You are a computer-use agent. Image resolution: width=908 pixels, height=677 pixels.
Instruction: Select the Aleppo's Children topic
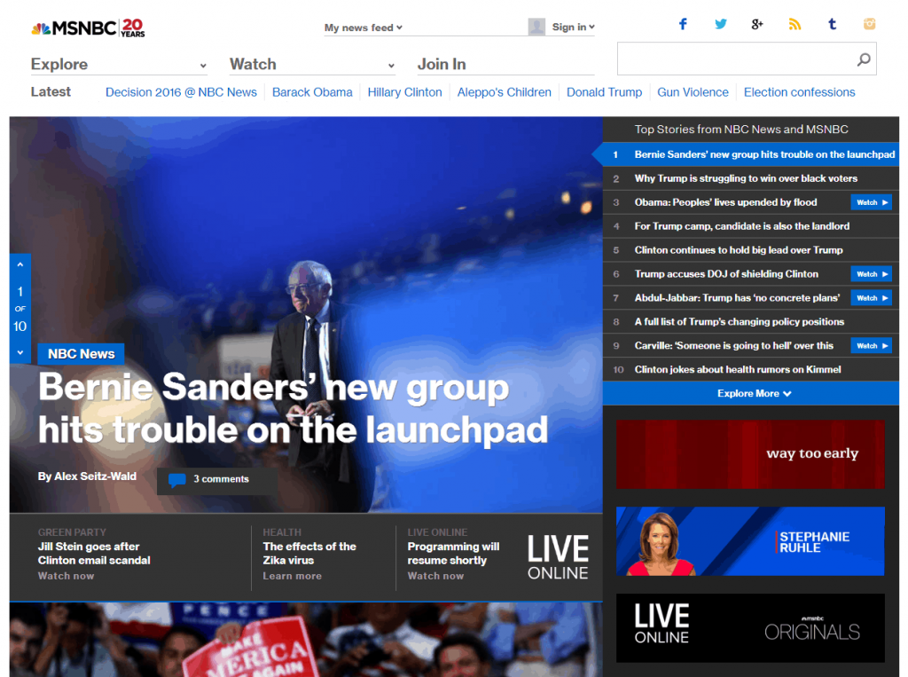coord(505,92)
